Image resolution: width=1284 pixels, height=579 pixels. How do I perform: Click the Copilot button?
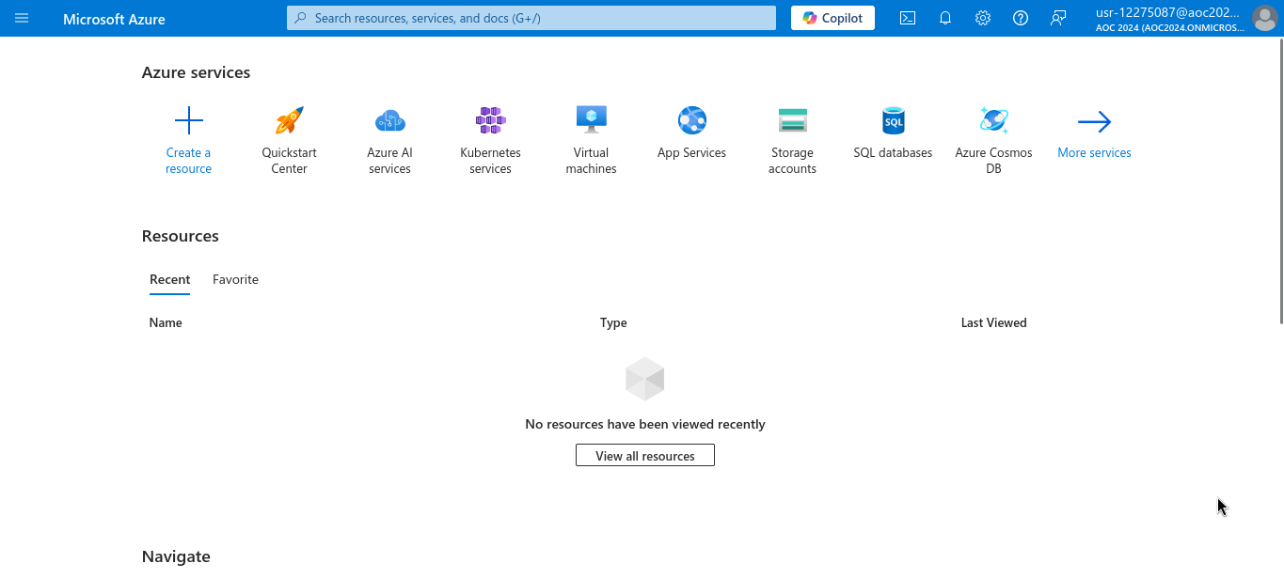tap(832, 18)
